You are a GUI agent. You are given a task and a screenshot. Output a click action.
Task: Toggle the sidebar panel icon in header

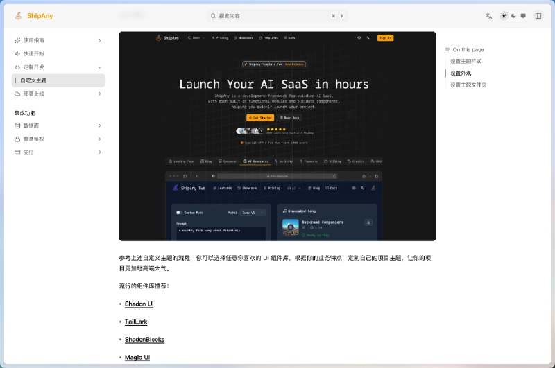pos(538,15)
